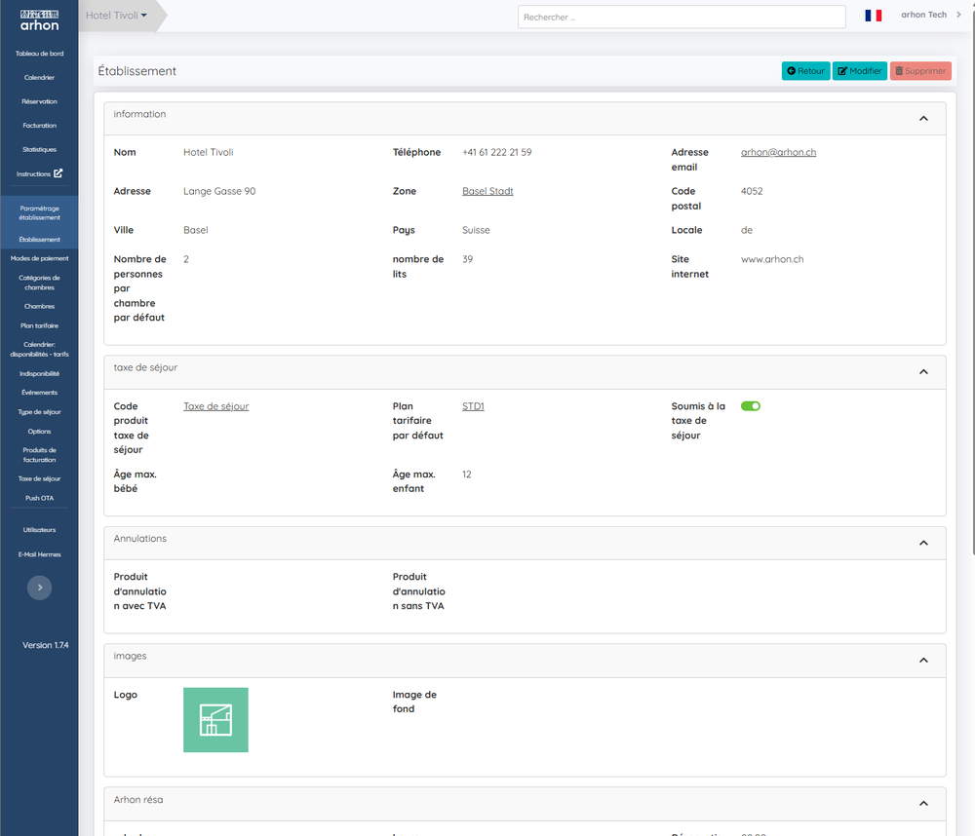Collapse the Annulations section
Image resolution: width=975 pixels, height=836 pixels.
[x=923, y=543]
